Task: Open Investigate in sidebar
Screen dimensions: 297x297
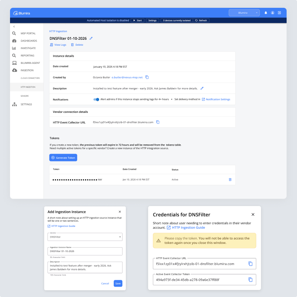Action: tap(28, 48)
